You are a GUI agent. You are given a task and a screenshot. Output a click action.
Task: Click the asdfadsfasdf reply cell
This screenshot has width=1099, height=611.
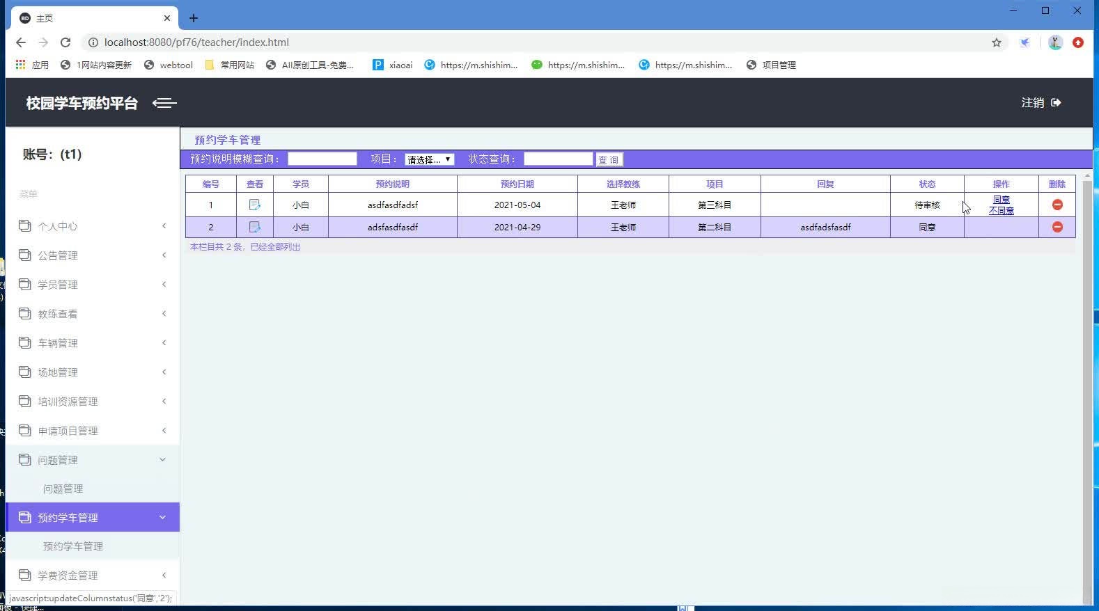[825, 227]
